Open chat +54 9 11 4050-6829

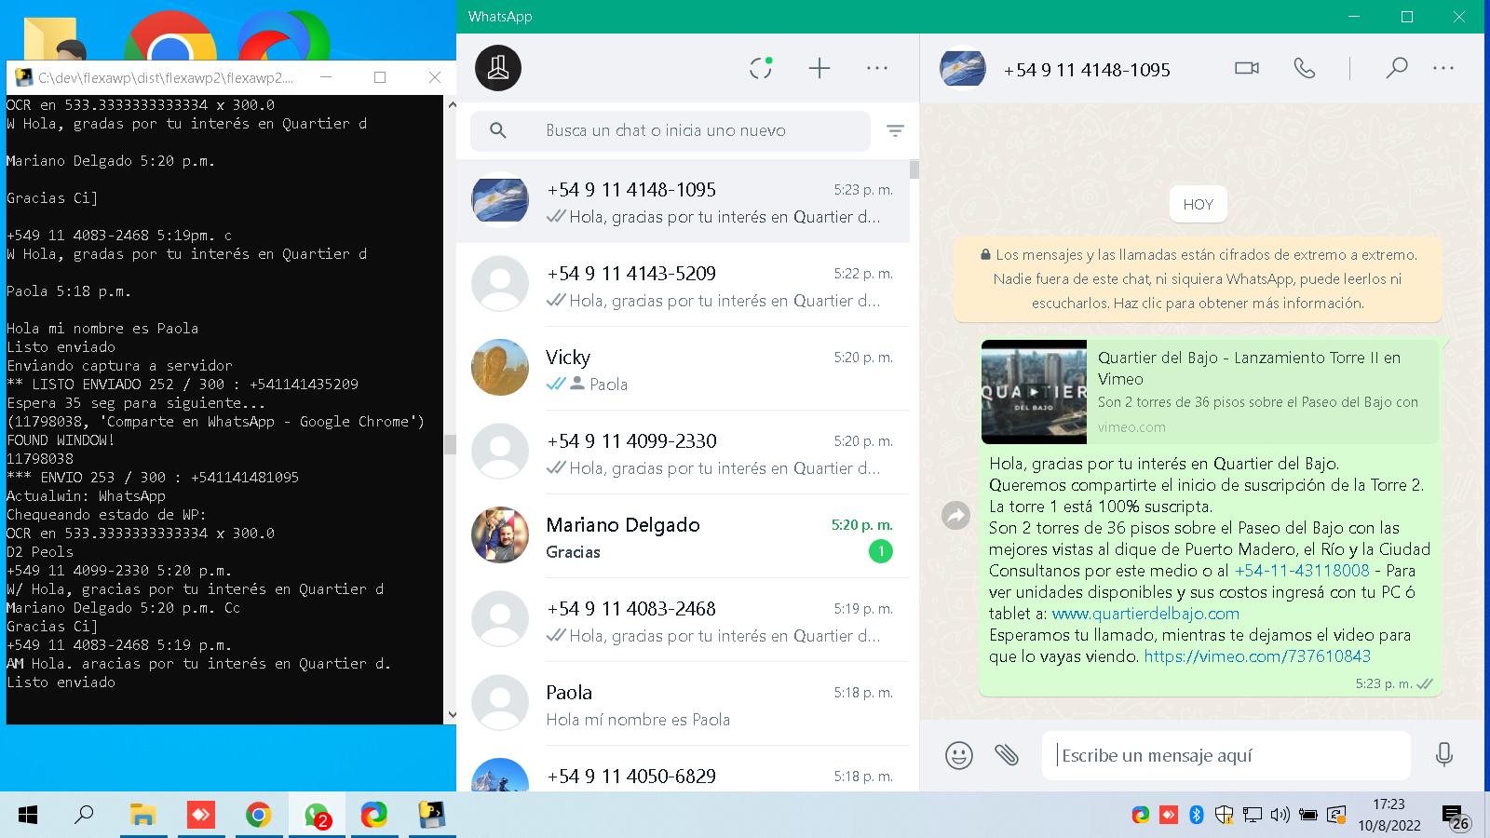[x=683, y=769]
